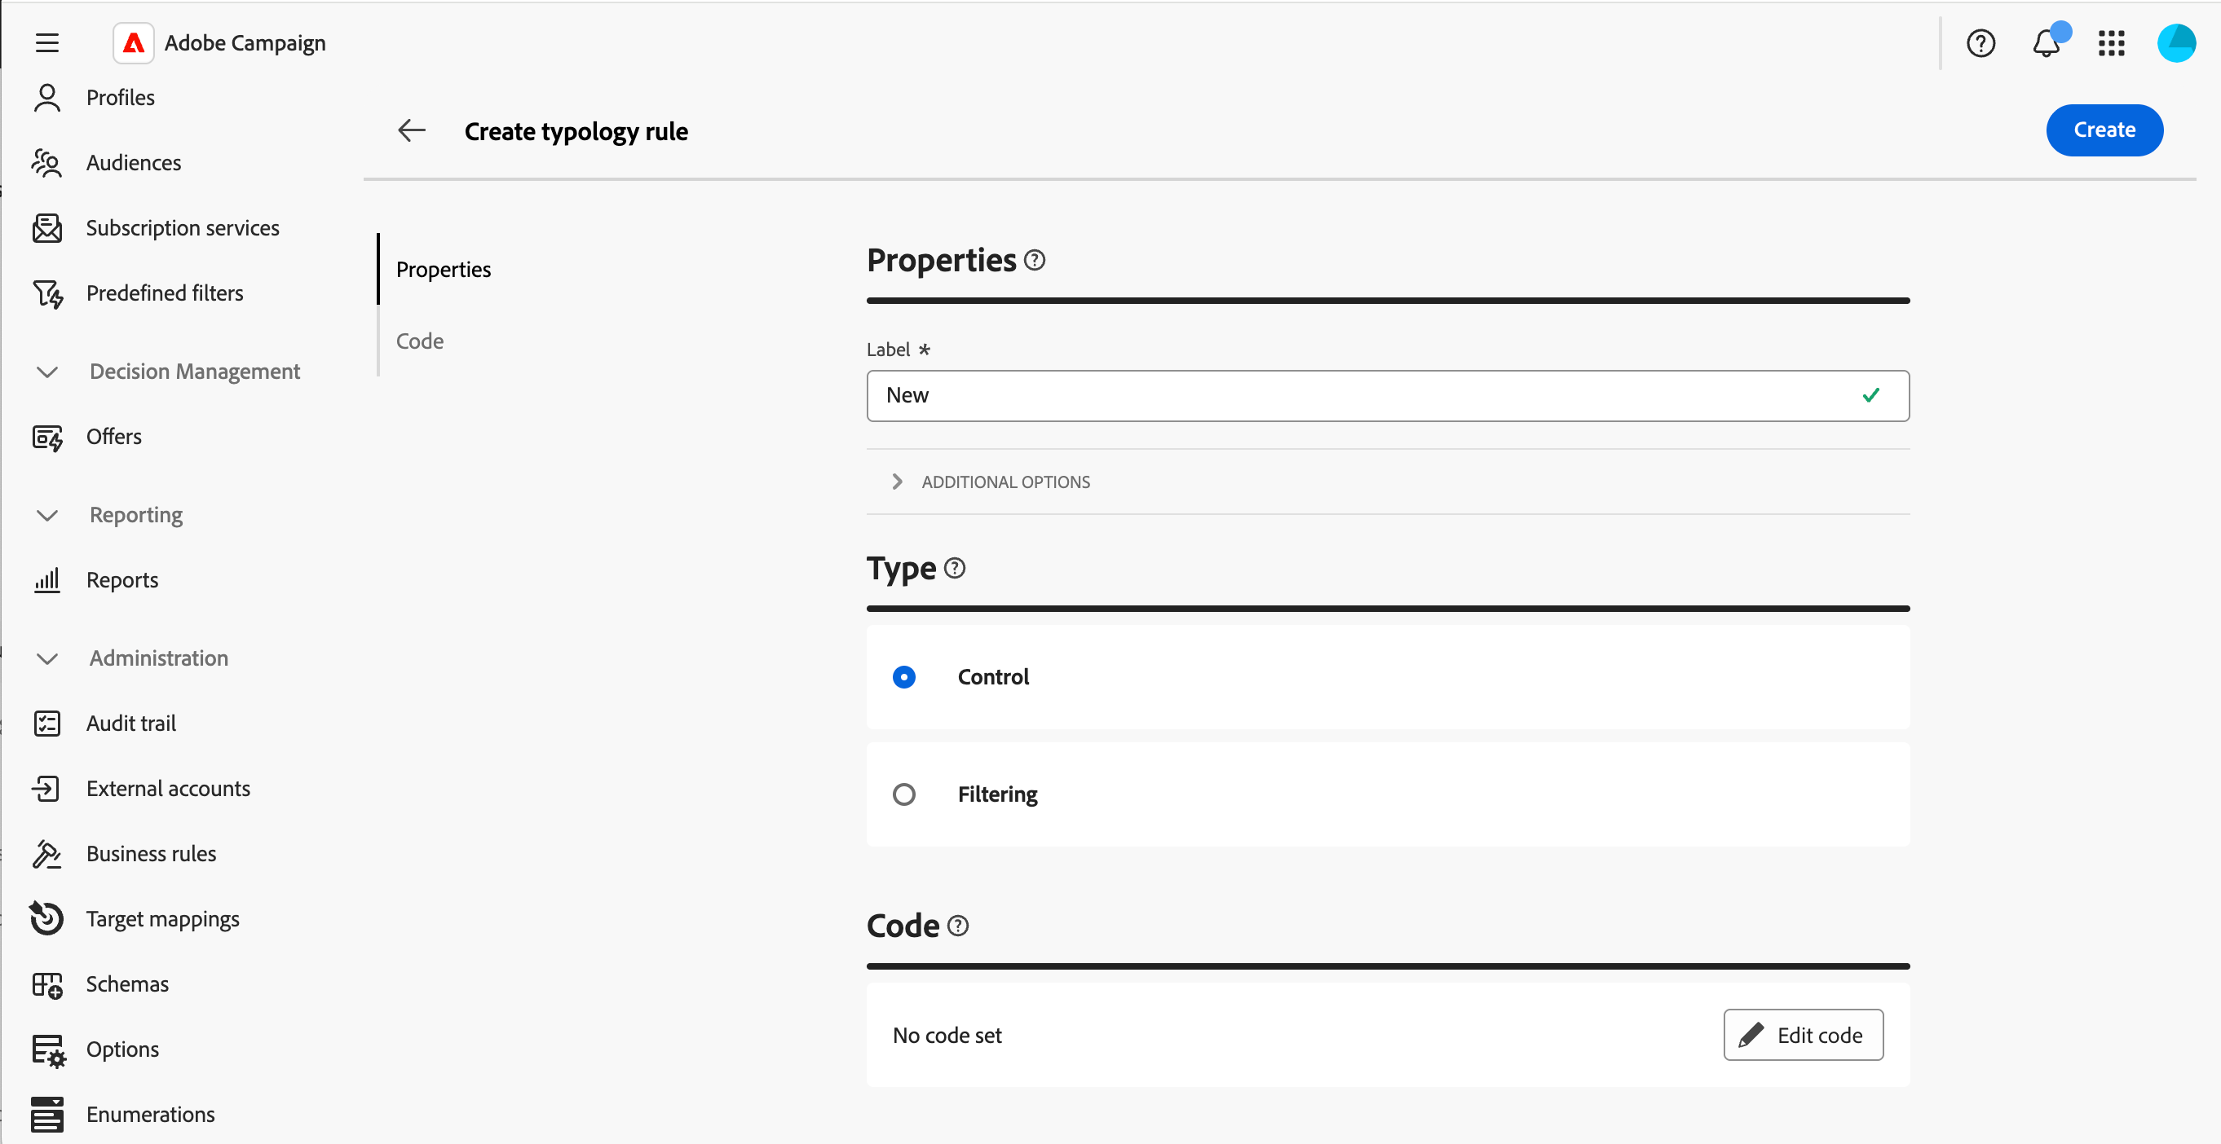
Task: Select the Control radio button
Action: tap(903, 676)
